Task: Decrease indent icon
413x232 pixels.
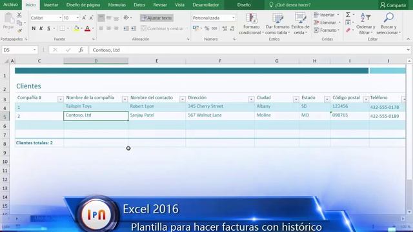Action: 126,28
